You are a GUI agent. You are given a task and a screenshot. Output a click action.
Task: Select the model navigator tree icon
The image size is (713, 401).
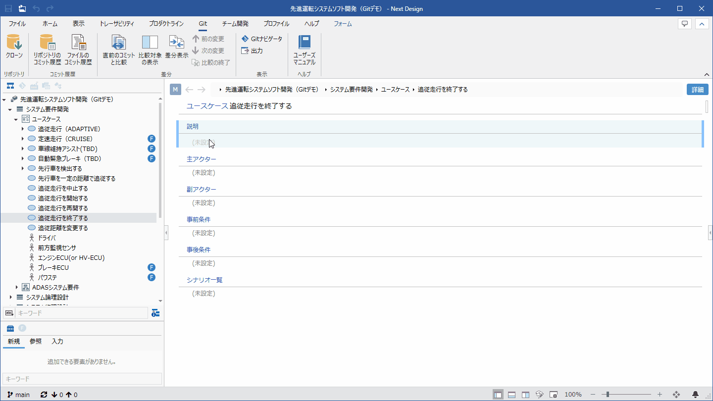coord(10,86)
